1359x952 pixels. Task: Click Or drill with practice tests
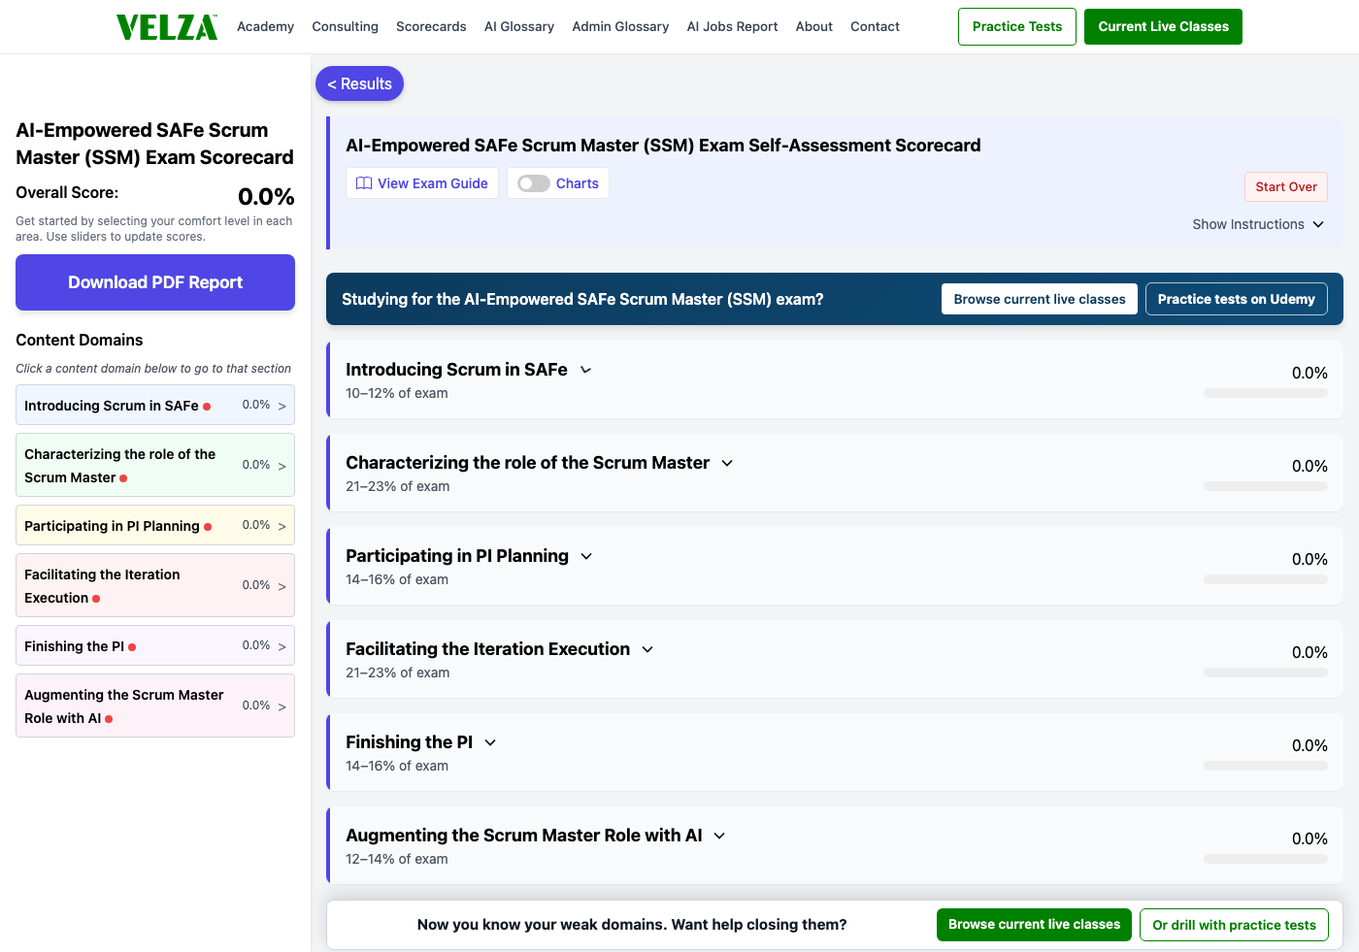point(1234,925)
